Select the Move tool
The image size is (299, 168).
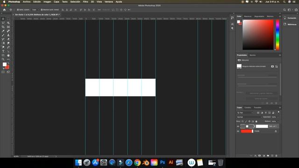pos(3,19)
